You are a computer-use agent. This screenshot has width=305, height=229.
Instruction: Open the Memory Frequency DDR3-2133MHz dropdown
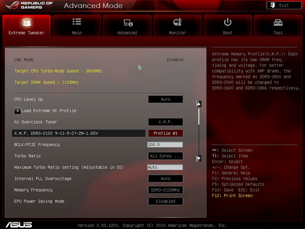165,190
